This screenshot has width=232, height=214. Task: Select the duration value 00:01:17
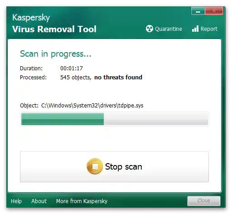point(72,68)
